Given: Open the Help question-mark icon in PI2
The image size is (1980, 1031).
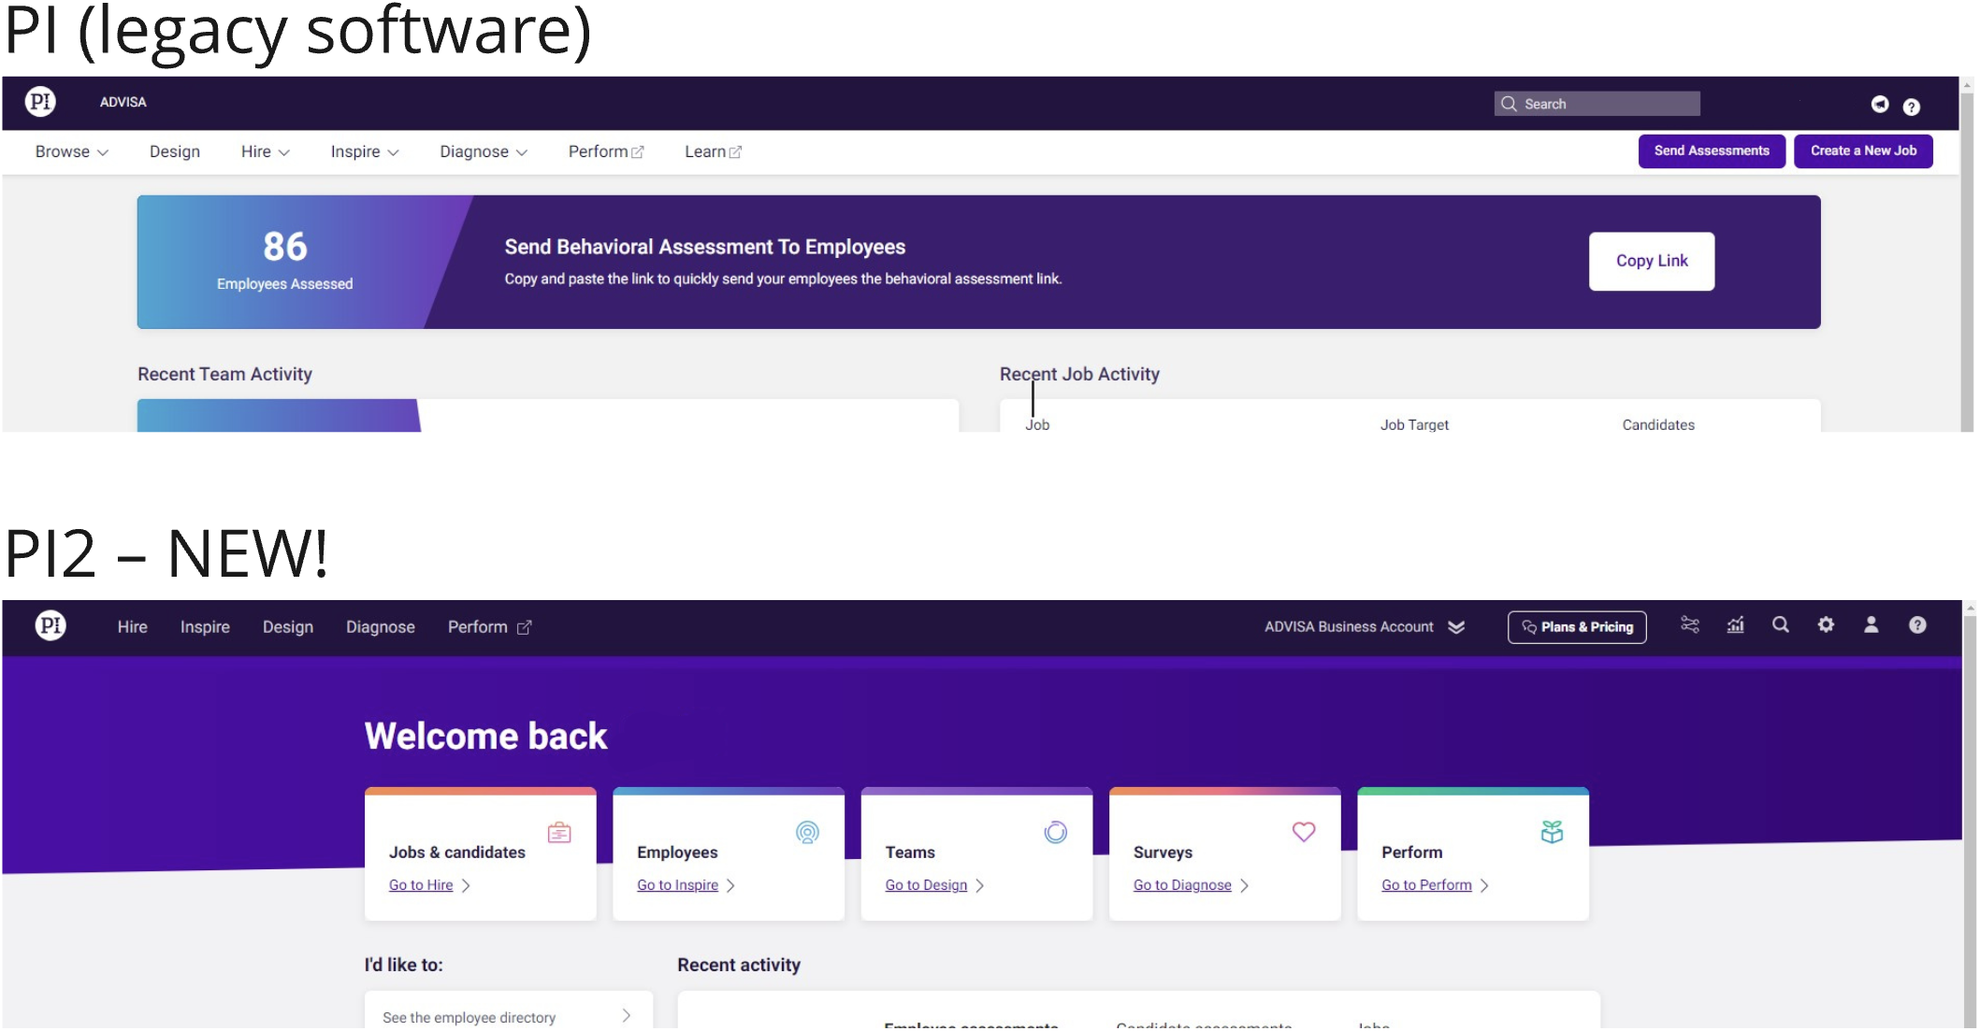Looking at the screenshot, I should click(x=1916, y=626).
